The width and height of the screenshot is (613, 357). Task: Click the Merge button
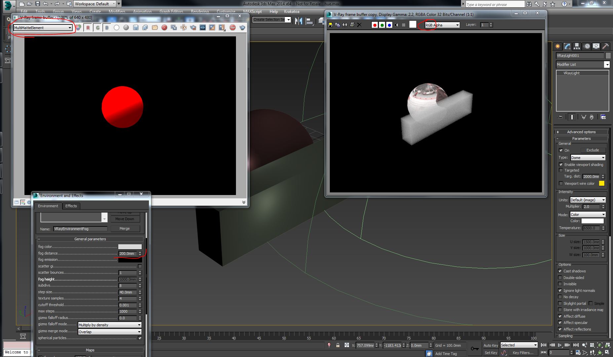point(125,228)
